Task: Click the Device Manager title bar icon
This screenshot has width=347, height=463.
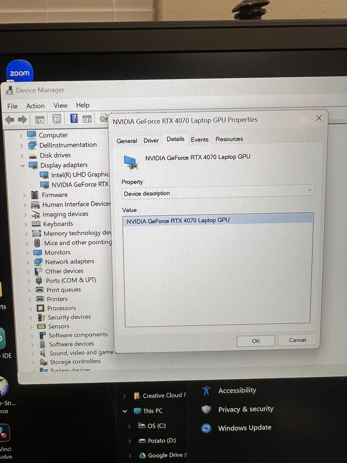Action: [x=10, y=91]
